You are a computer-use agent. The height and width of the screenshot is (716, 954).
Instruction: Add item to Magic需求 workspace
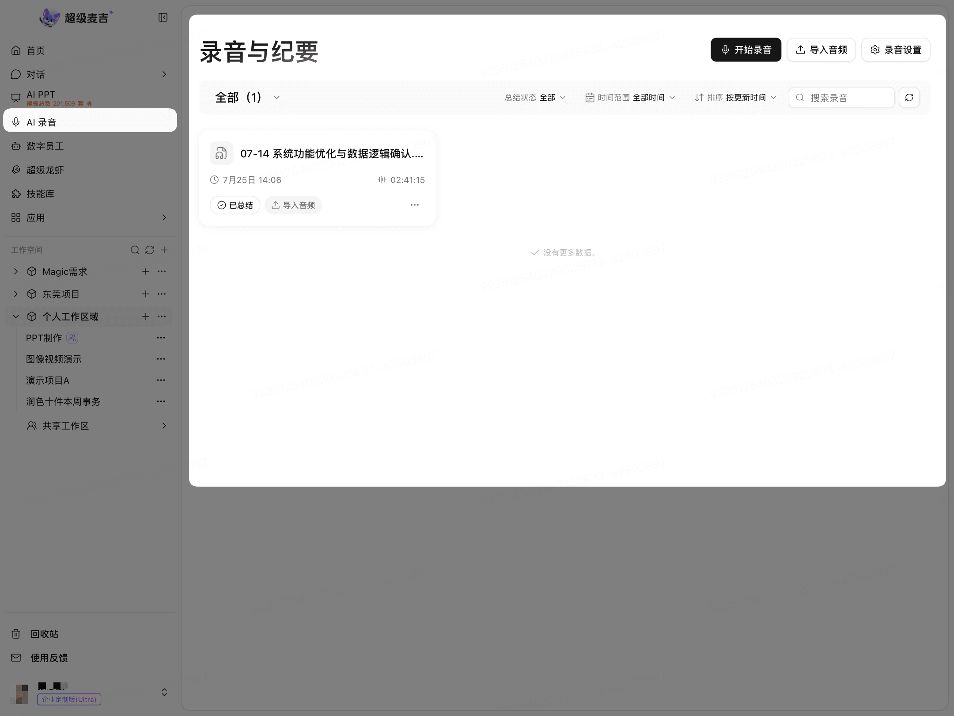click(x=146, y=271)
